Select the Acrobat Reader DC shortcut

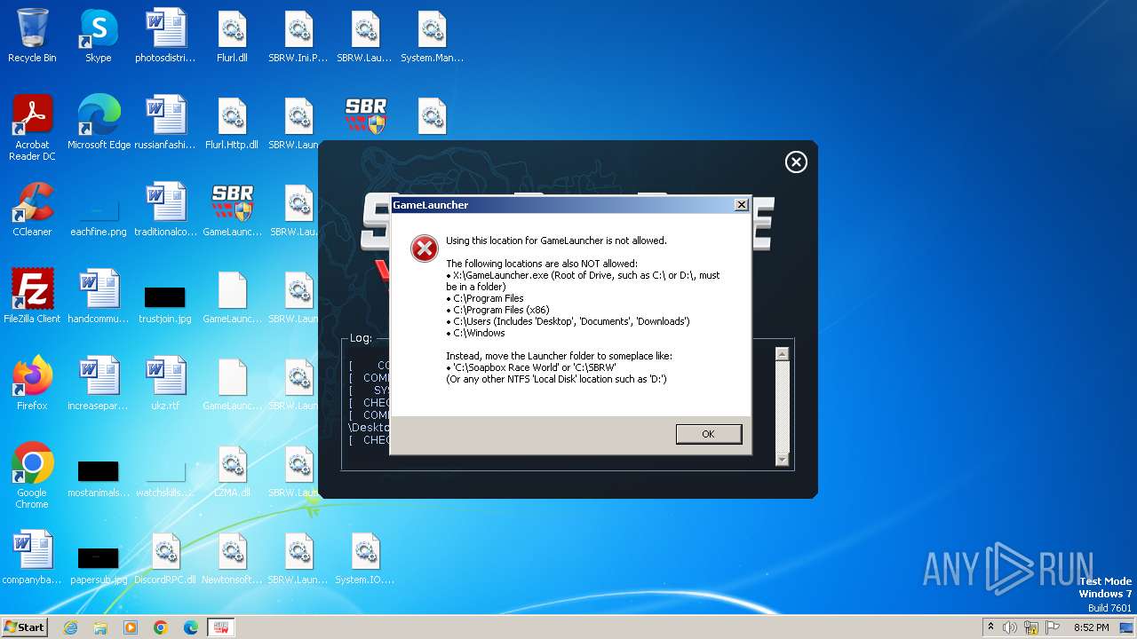pyautogui.click(x=32, y=128)
